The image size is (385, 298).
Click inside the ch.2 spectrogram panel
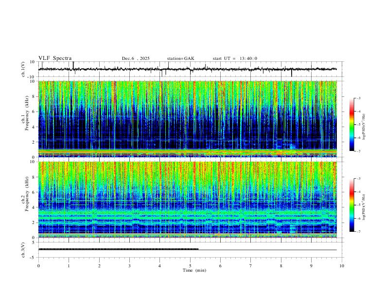coord(188,200)
